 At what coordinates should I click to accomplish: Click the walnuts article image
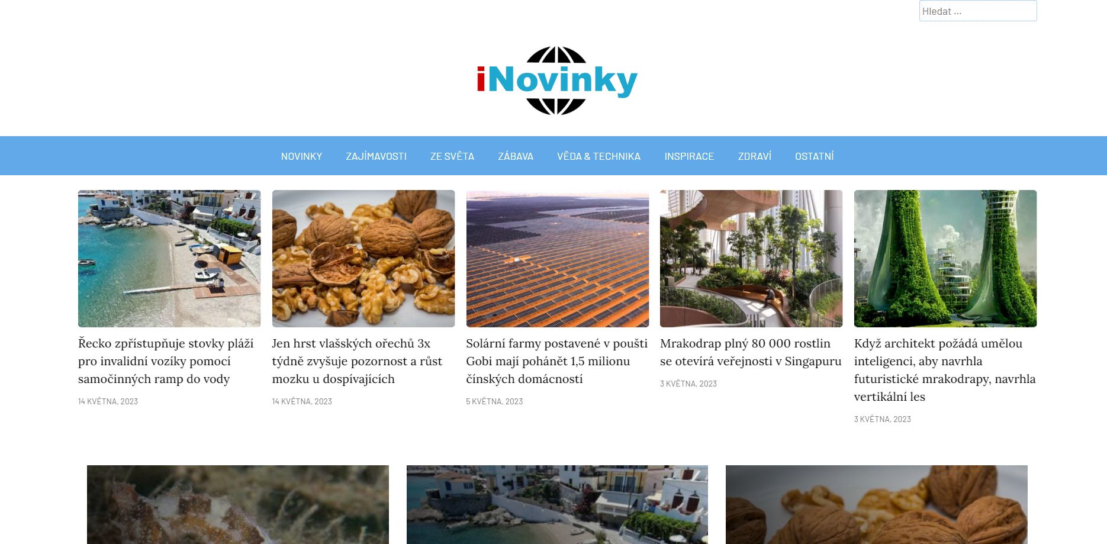pos(363,259)
